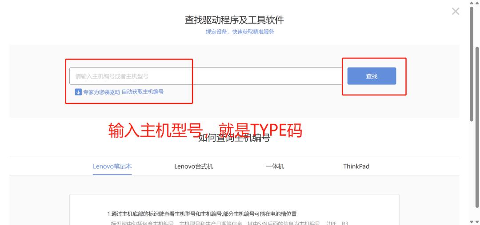Click the 查找驱动程序及工具软件 heading
The height and width of the screenshot is (225, 480).
tap(234, 20)
